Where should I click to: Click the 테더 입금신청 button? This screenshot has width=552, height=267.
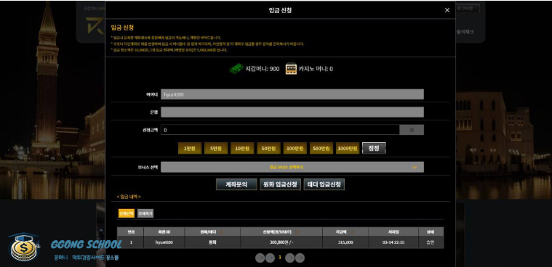coord(324,184)
